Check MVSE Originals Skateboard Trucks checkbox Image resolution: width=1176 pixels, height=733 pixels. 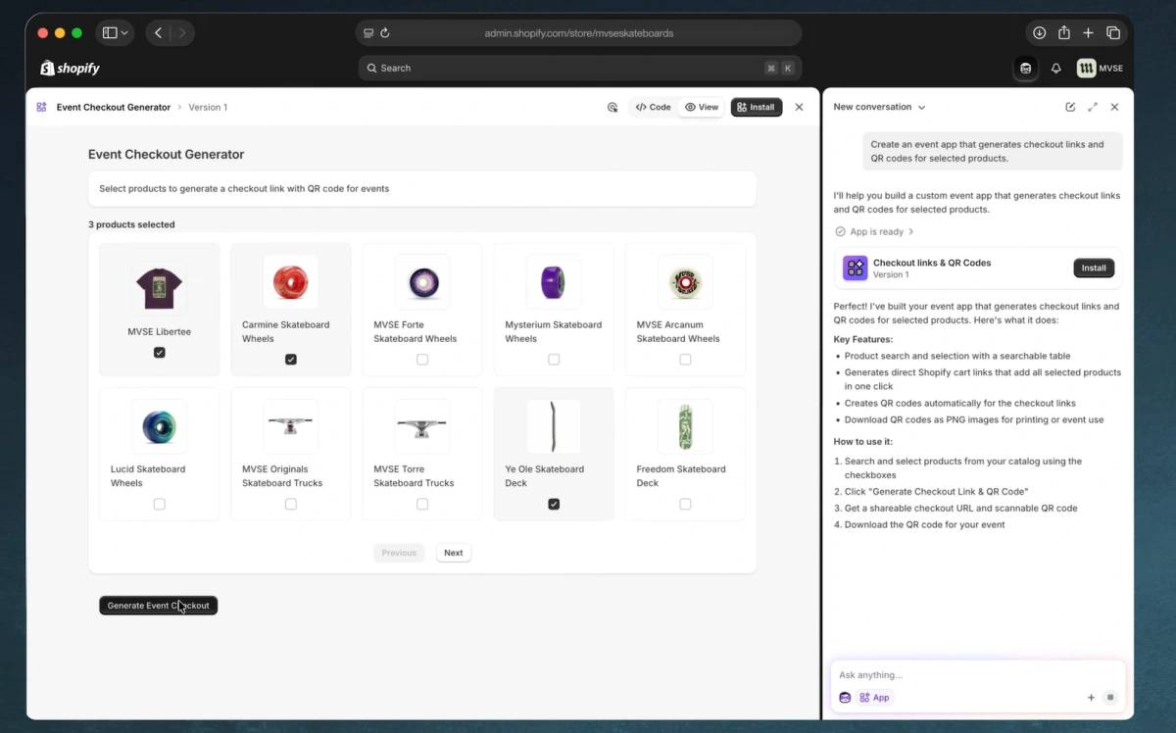pyautogui.click(x=291, y=504)
